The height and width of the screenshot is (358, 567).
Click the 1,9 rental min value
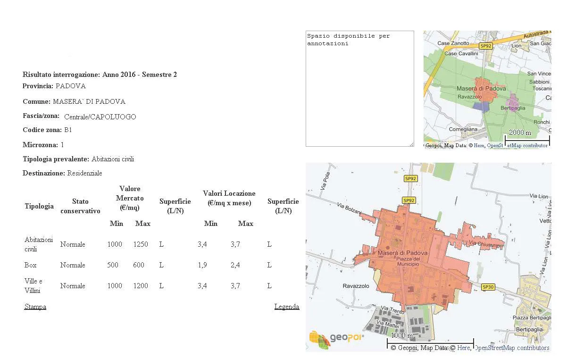point(202,265)
